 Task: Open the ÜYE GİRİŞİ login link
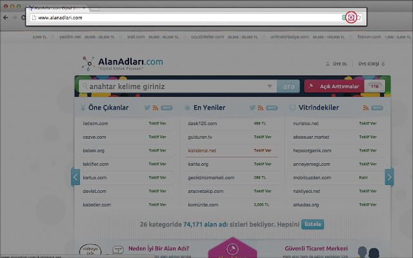[372, 64]
